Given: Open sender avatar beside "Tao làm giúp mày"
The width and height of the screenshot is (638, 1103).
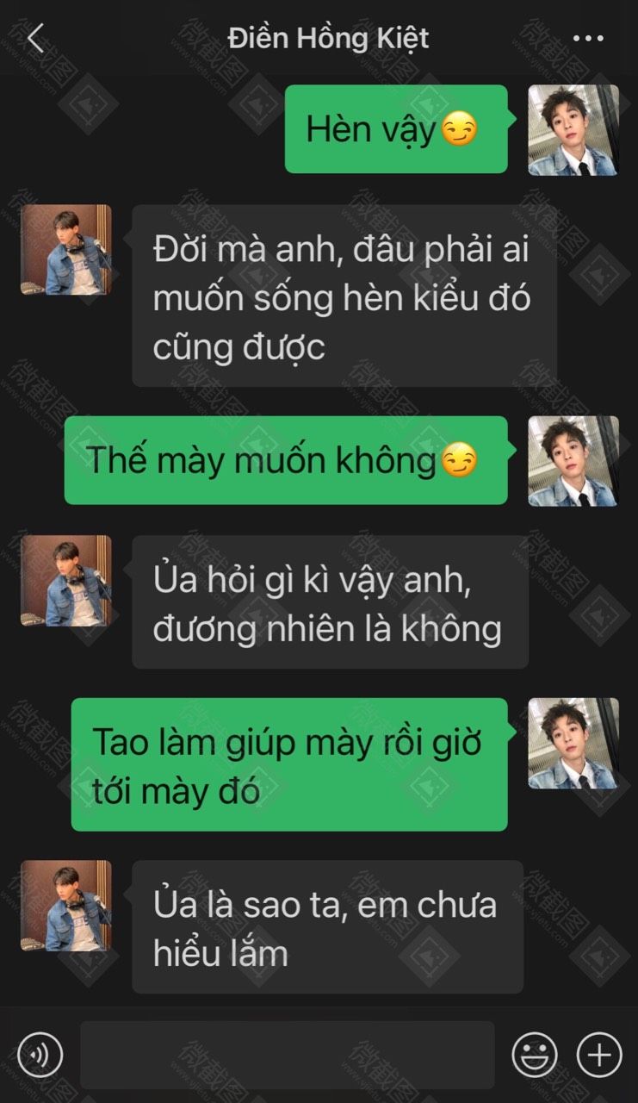Looking at the screenshot, I should [573, 743].
